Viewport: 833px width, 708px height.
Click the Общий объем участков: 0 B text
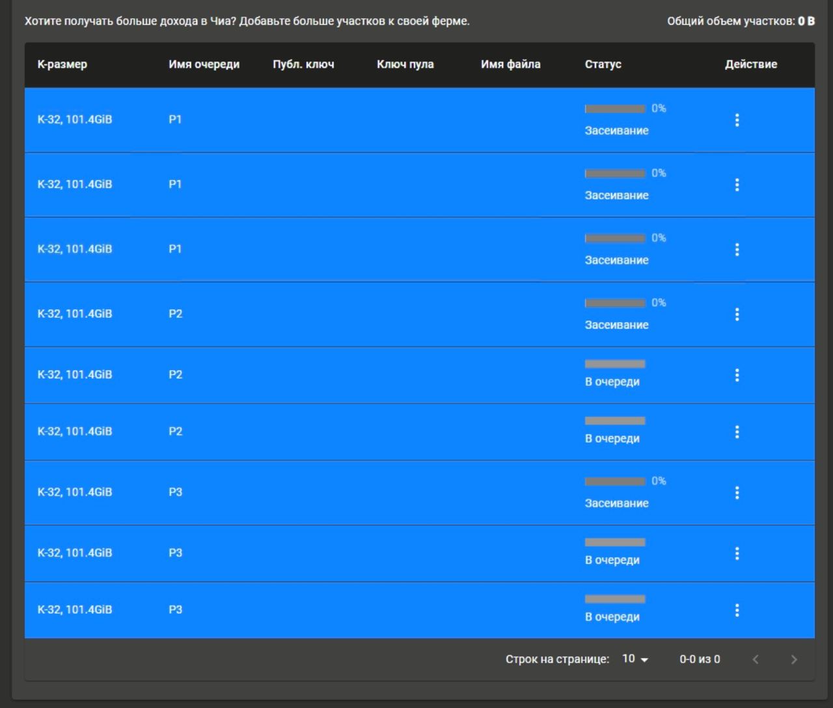741,21
